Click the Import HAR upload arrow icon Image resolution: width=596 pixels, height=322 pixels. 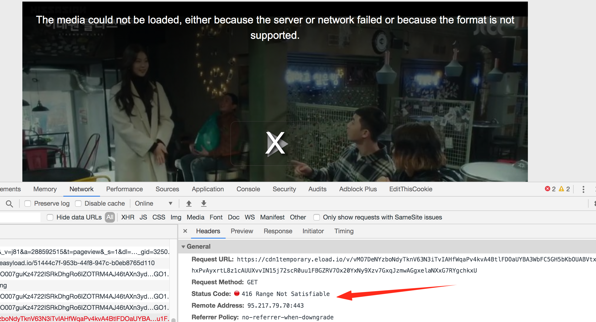(x=189, y=204)
